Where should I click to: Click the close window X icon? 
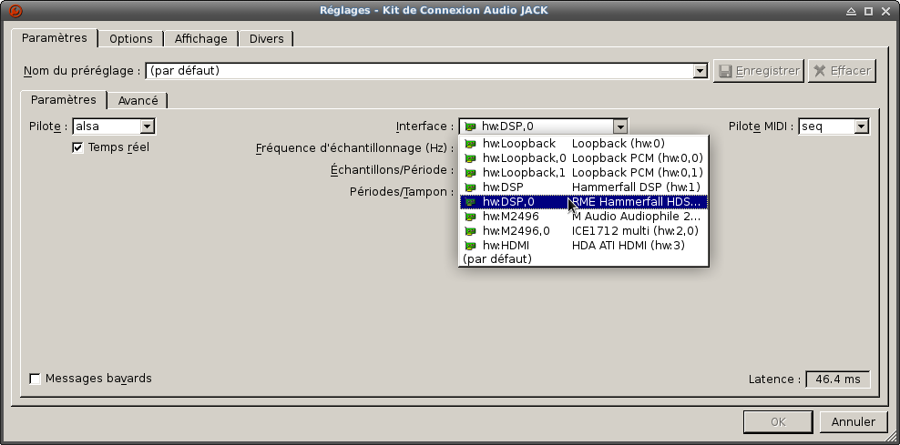click(x=885, y=11)
